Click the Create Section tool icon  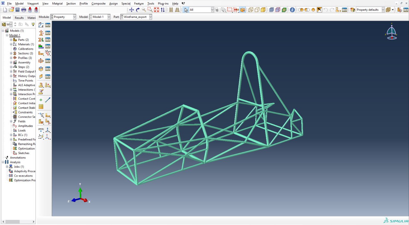[x=41, y=33]
